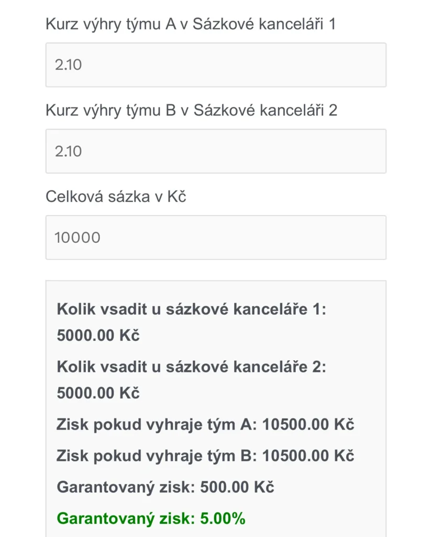Screen dimensions: 432x537
Task: Click the Celková sázka v Kč input
Action: click(216, 238)
